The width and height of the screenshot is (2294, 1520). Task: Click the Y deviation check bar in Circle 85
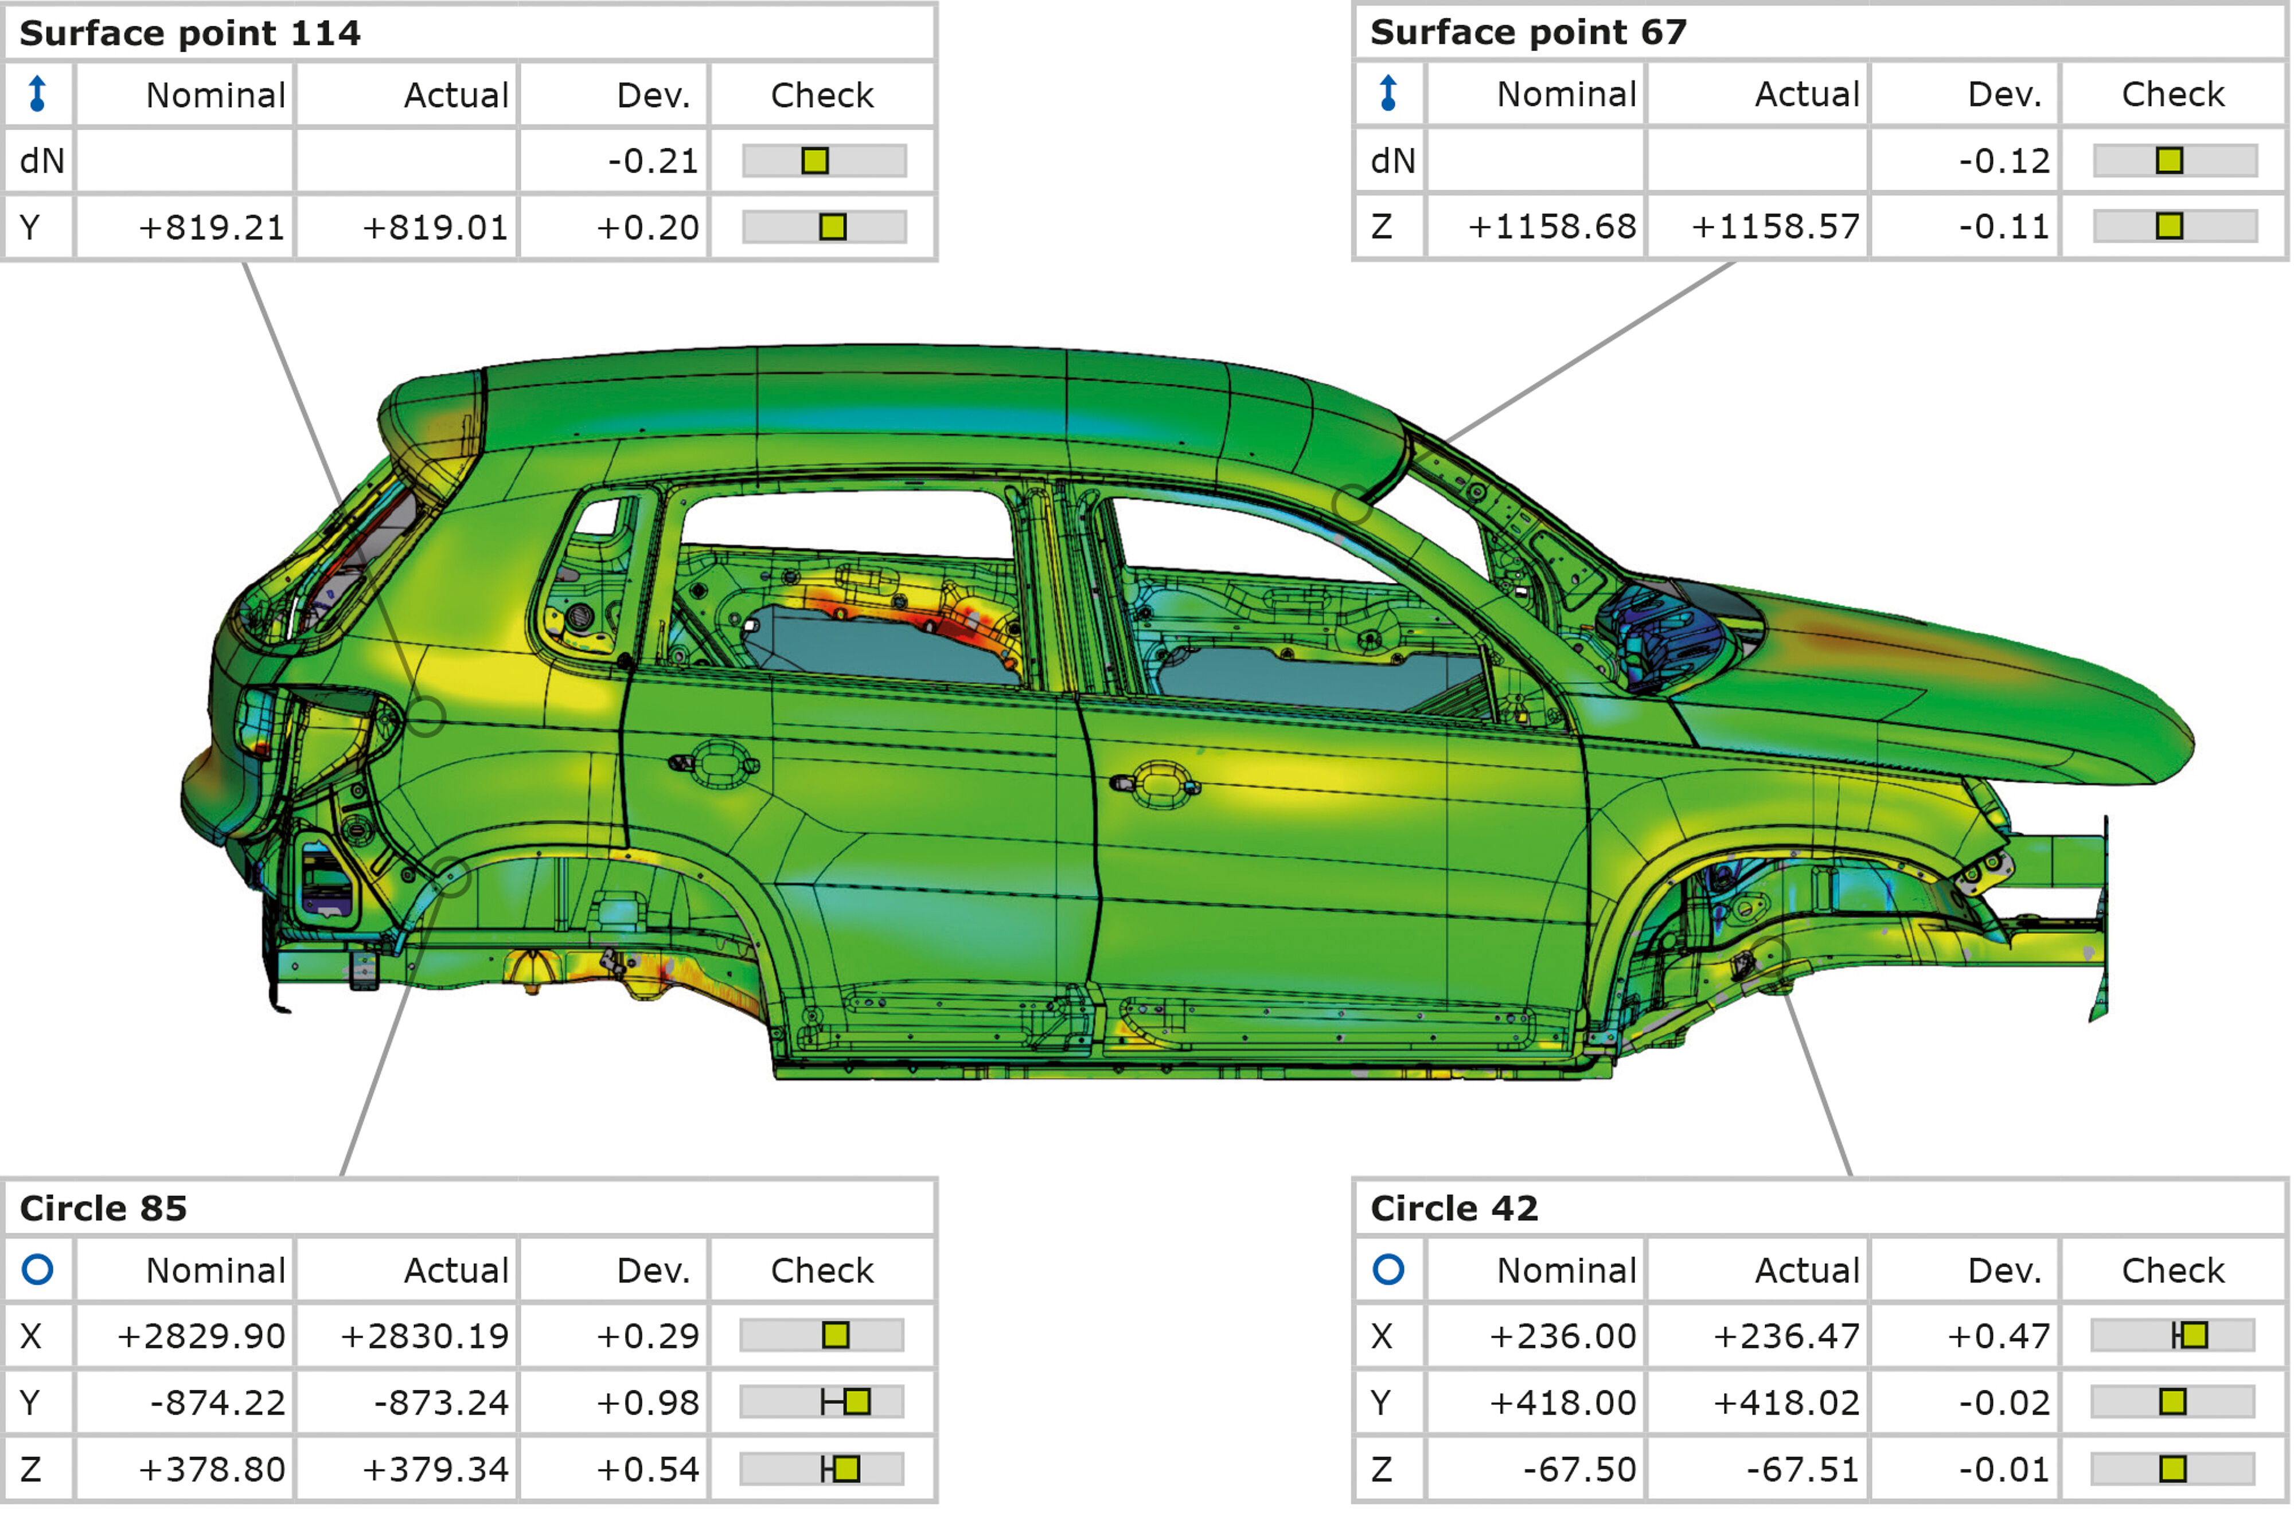pos(822,1403)
